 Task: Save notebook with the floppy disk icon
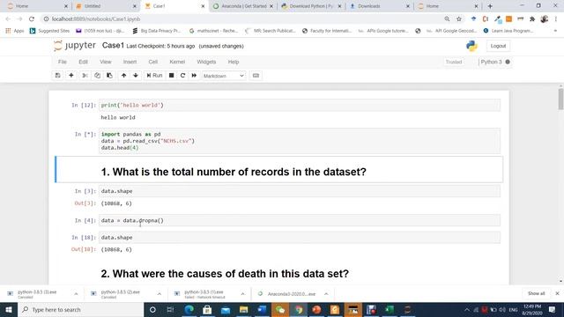tap(57, 76)
